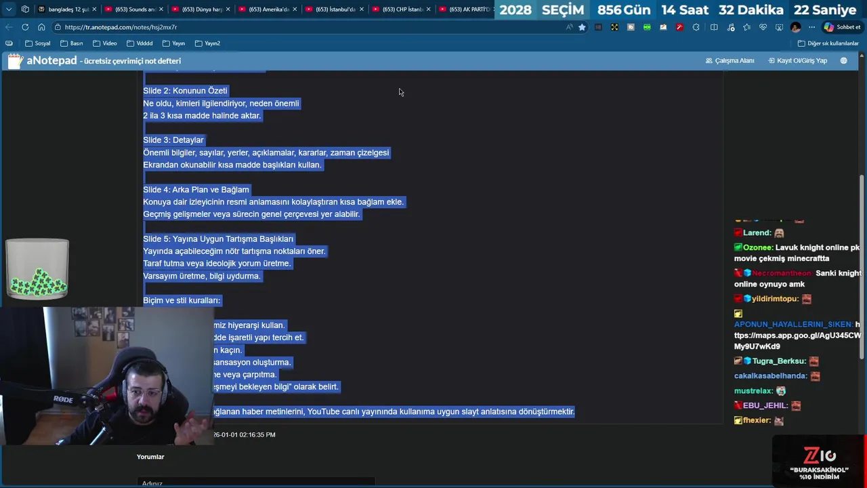Open the Browser essentials heart icon
Screen dimensions: 867x488
pos(763,27)
